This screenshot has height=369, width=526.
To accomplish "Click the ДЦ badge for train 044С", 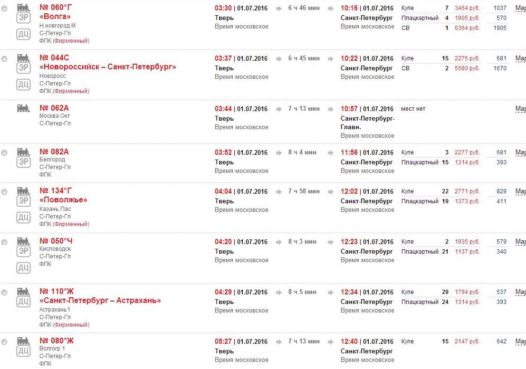I will click(23, 85).
